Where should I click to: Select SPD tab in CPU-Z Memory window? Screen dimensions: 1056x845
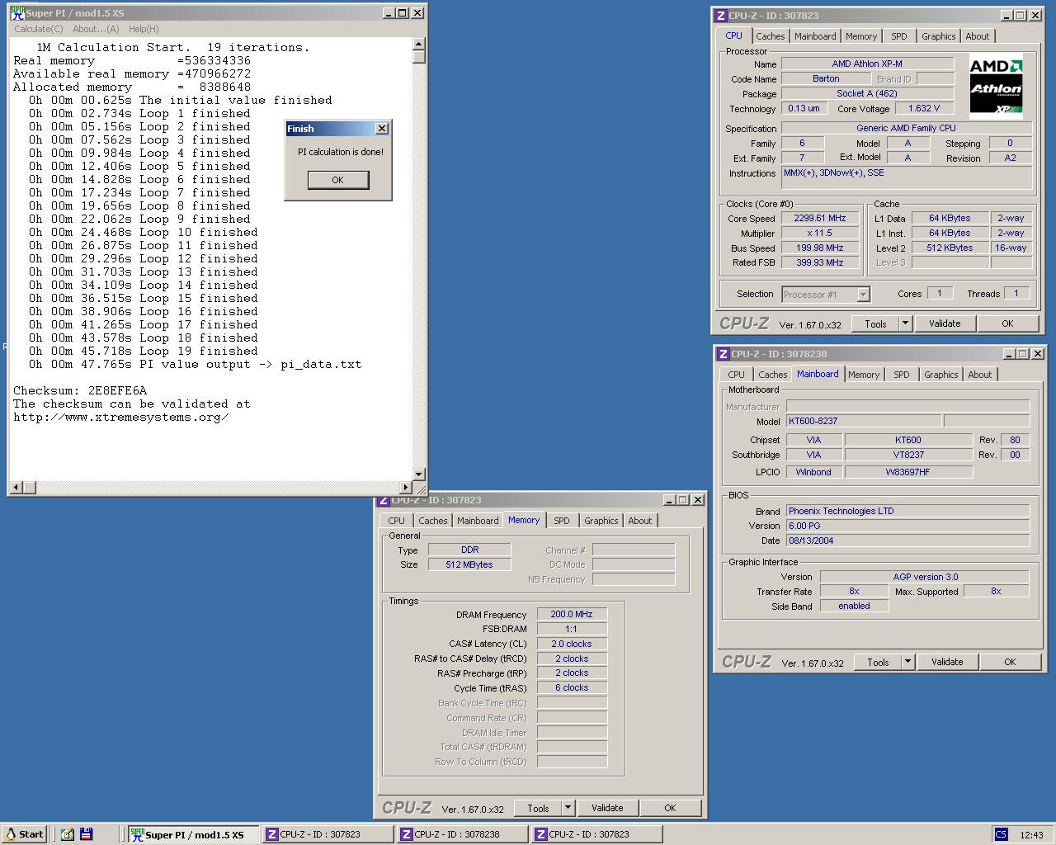click(x=562, y=521)
